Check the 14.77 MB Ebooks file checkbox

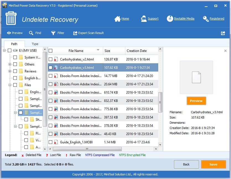tap(51, 76)
